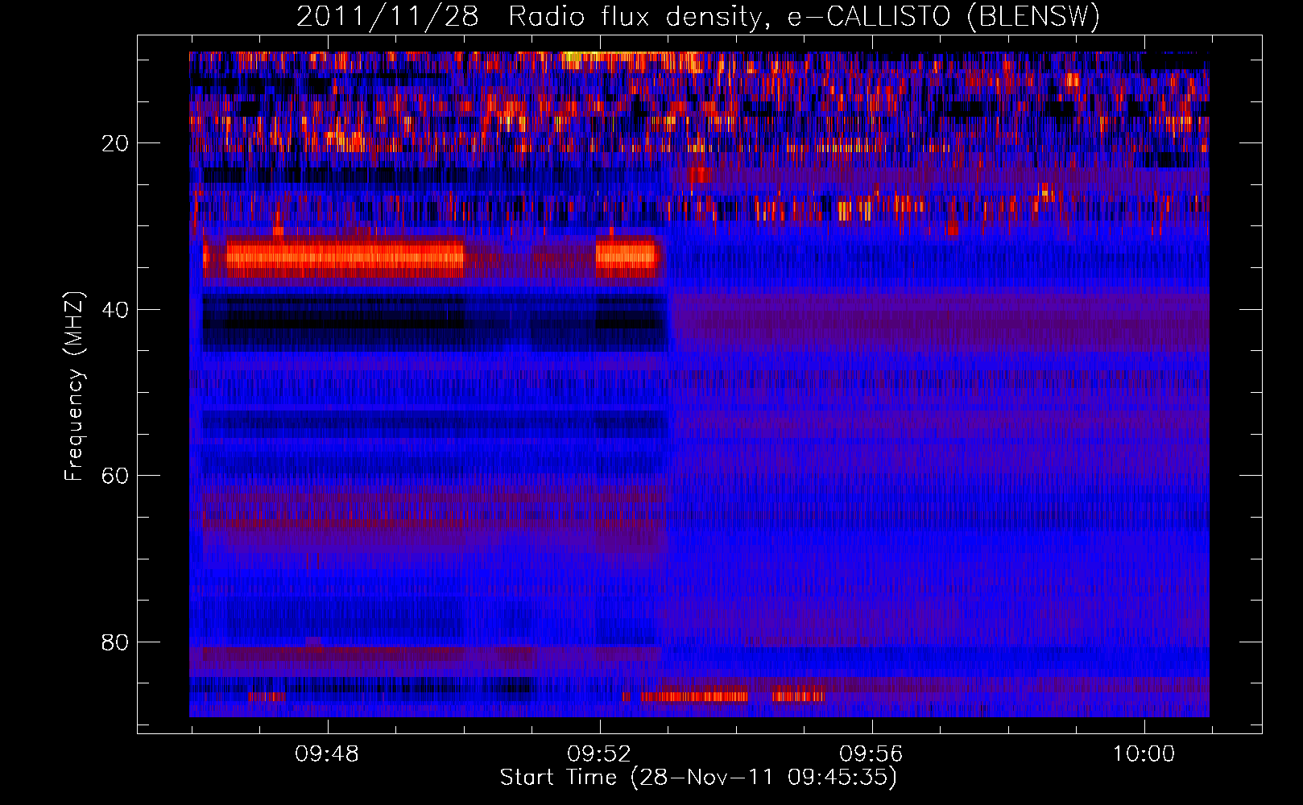Select the 09:52 time tick label
Viewport: 1303px width, 805px height.
(599, 754)
